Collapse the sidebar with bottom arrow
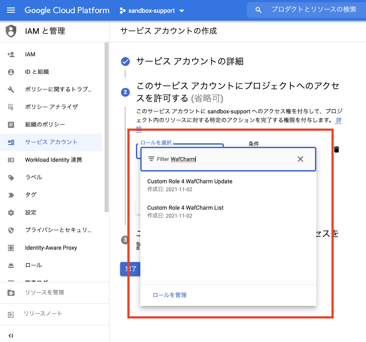Screen dimensions: 366x342 (x=11, y=335)
